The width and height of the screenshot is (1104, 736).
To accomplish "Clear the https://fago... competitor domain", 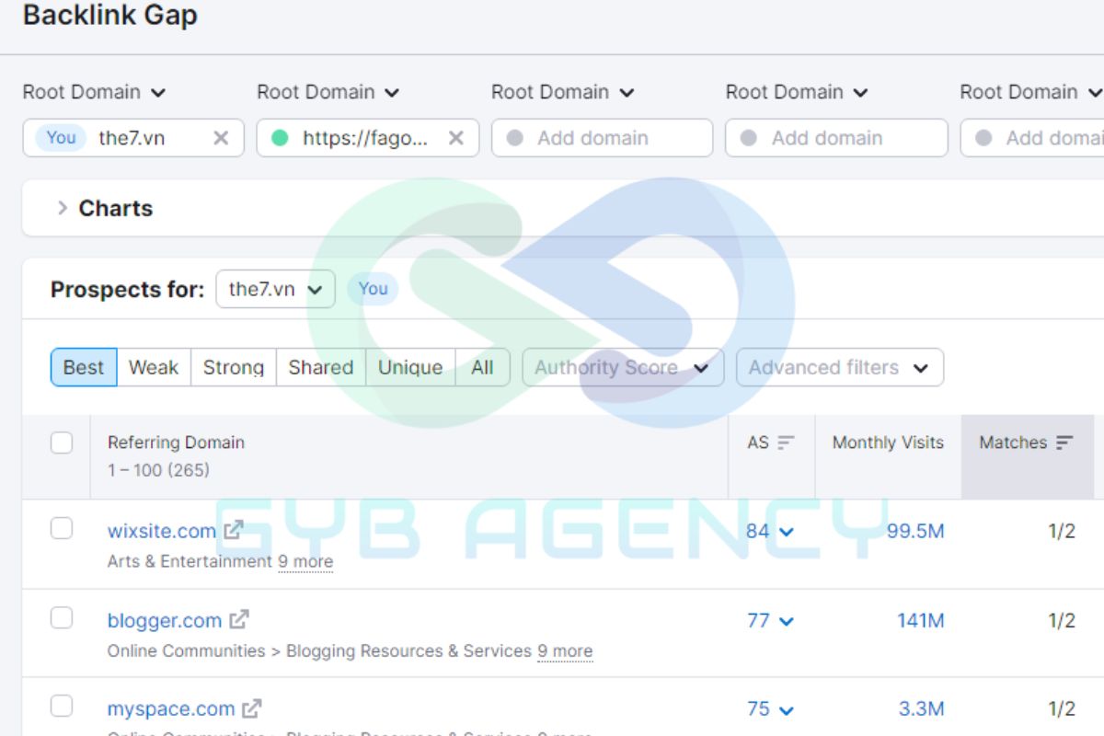I will (x=455, y=138).
